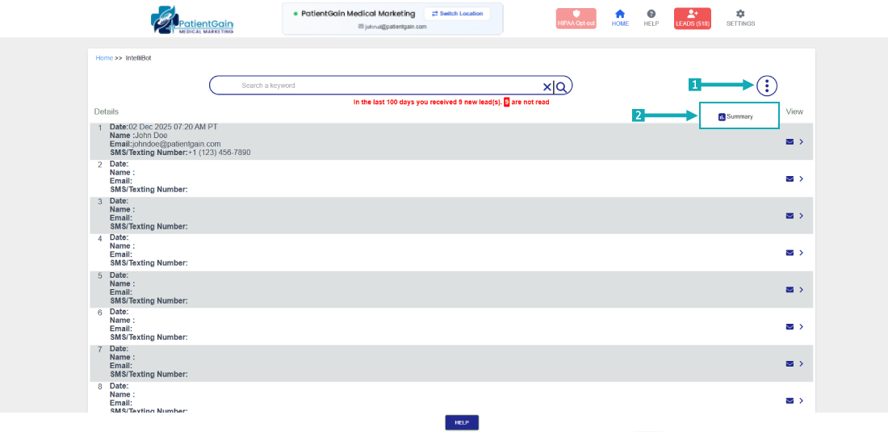Click the Home breadcrumb link
The height and width of the screenshot is (432, 888).
pos(104,58)
